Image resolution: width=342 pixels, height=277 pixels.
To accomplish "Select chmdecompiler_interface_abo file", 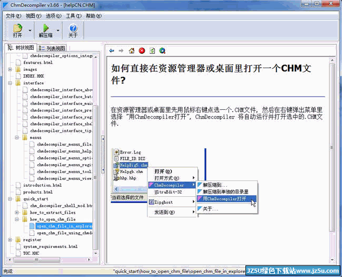I will [61, 90].
